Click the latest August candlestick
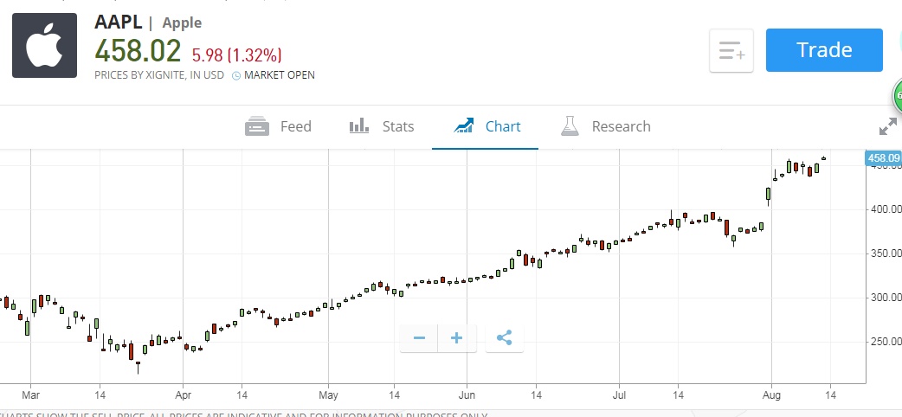 [x=823, y=158]
